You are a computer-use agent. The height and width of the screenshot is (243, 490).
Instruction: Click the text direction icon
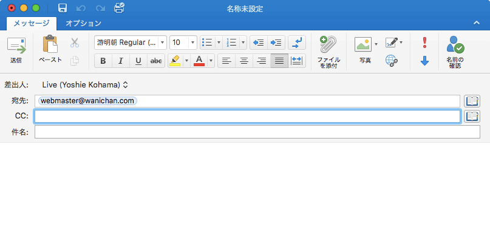coord(297,43)
